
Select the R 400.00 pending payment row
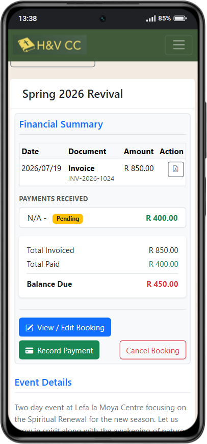[x=102, y=218]
